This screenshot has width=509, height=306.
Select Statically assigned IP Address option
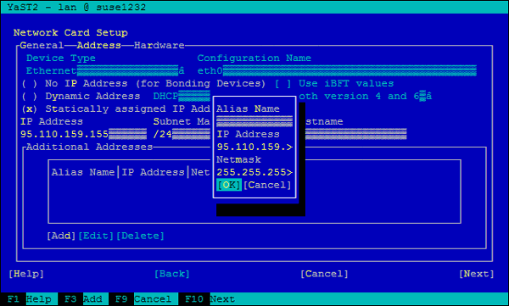point(115,108)
